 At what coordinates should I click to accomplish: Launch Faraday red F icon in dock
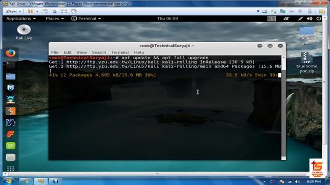10,134
